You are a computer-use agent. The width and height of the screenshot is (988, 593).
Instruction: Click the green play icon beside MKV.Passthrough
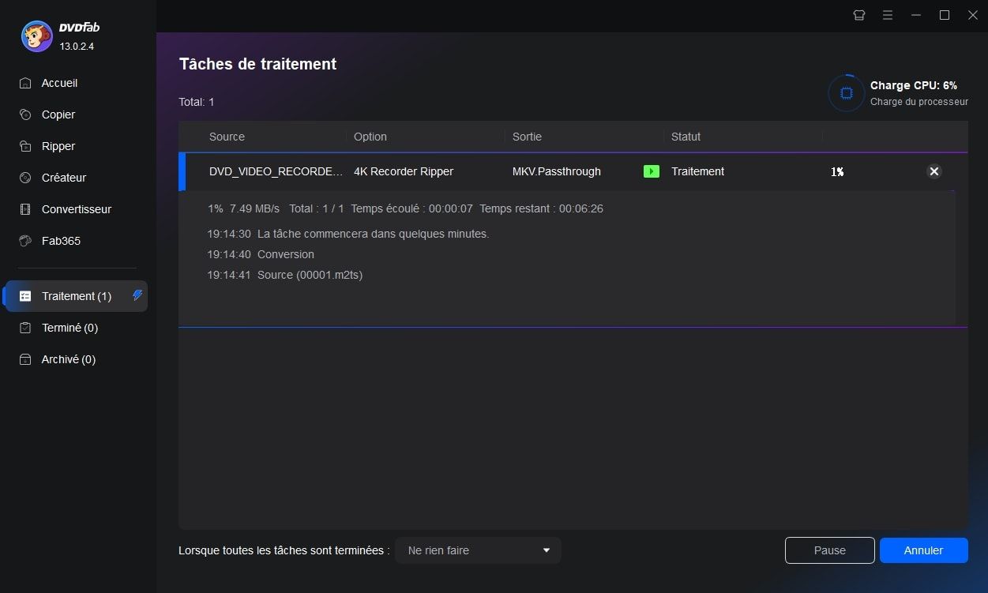coord(652,171)
